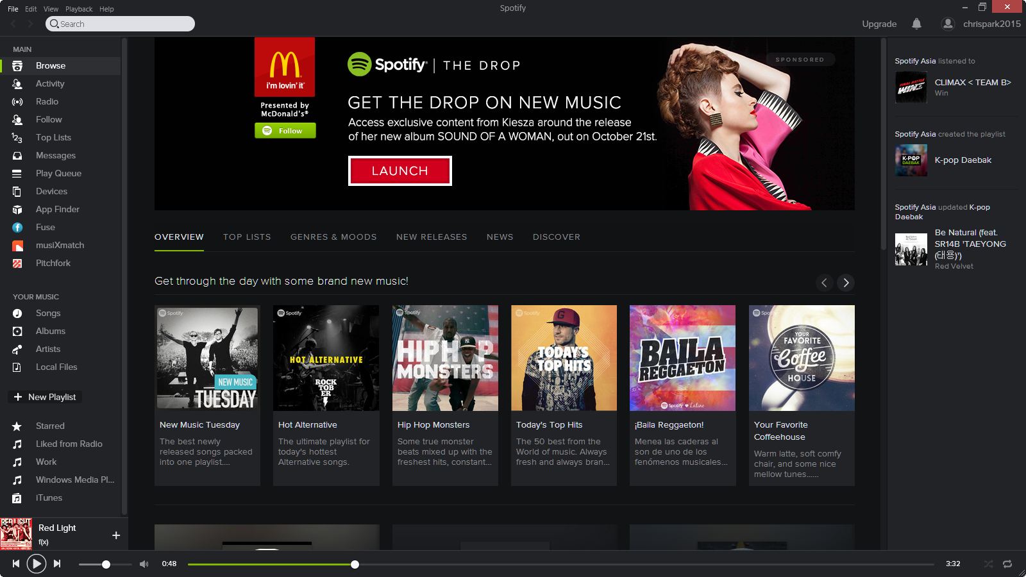
Task: Play the current track
Action: pos(37,564)
